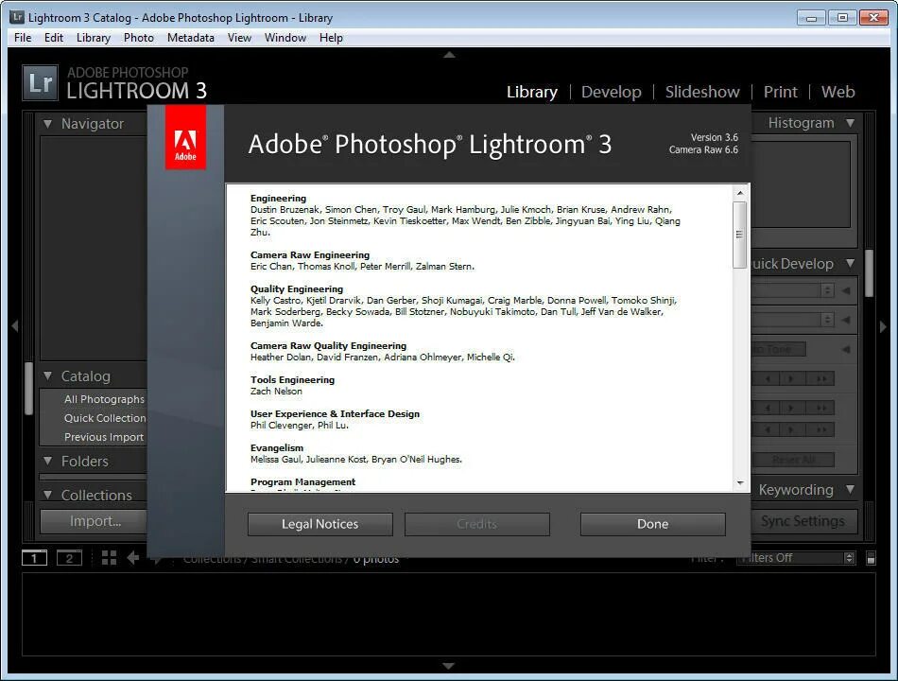Screen dimensions: 898x681
Task: Click the red Adobe logo in dialog
Action: pos(185,137)
